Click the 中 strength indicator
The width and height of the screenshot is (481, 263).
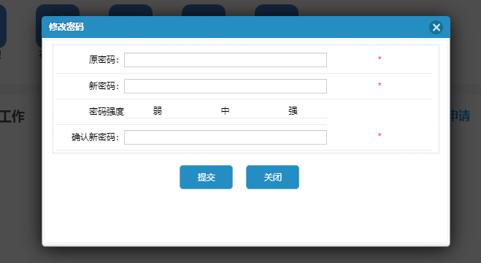click(225, 111)
